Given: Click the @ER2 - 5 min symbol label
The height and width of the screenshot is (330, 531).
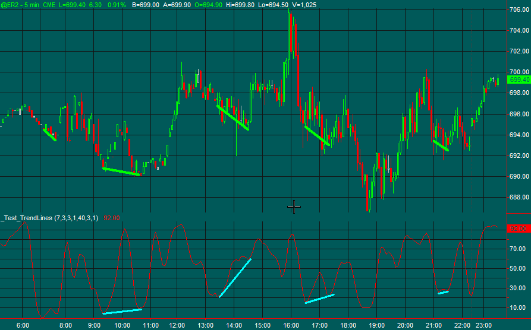Looking at the screenshot, I should pos(20,5).
